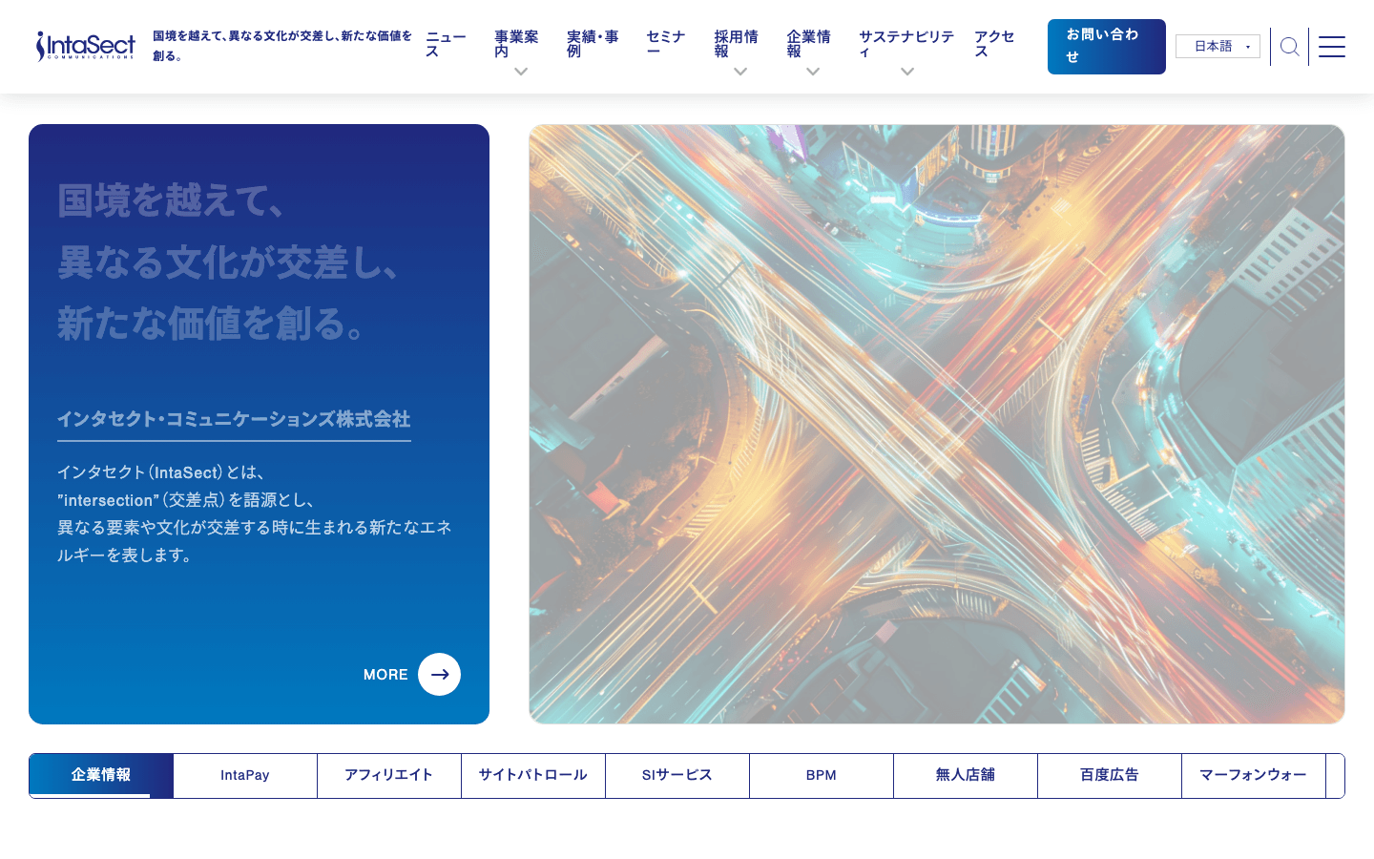
Task: Open the search magnifier icon
Action: pos(1289,47)
